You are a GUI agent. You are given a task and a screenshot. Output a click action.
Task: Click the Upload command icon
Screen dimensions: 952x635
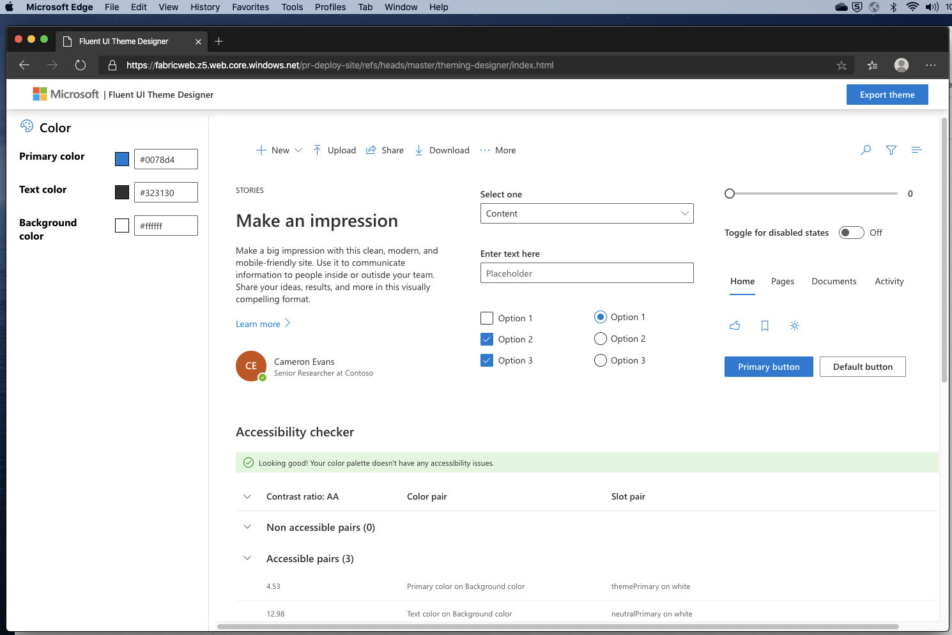[x=317, y=149]
